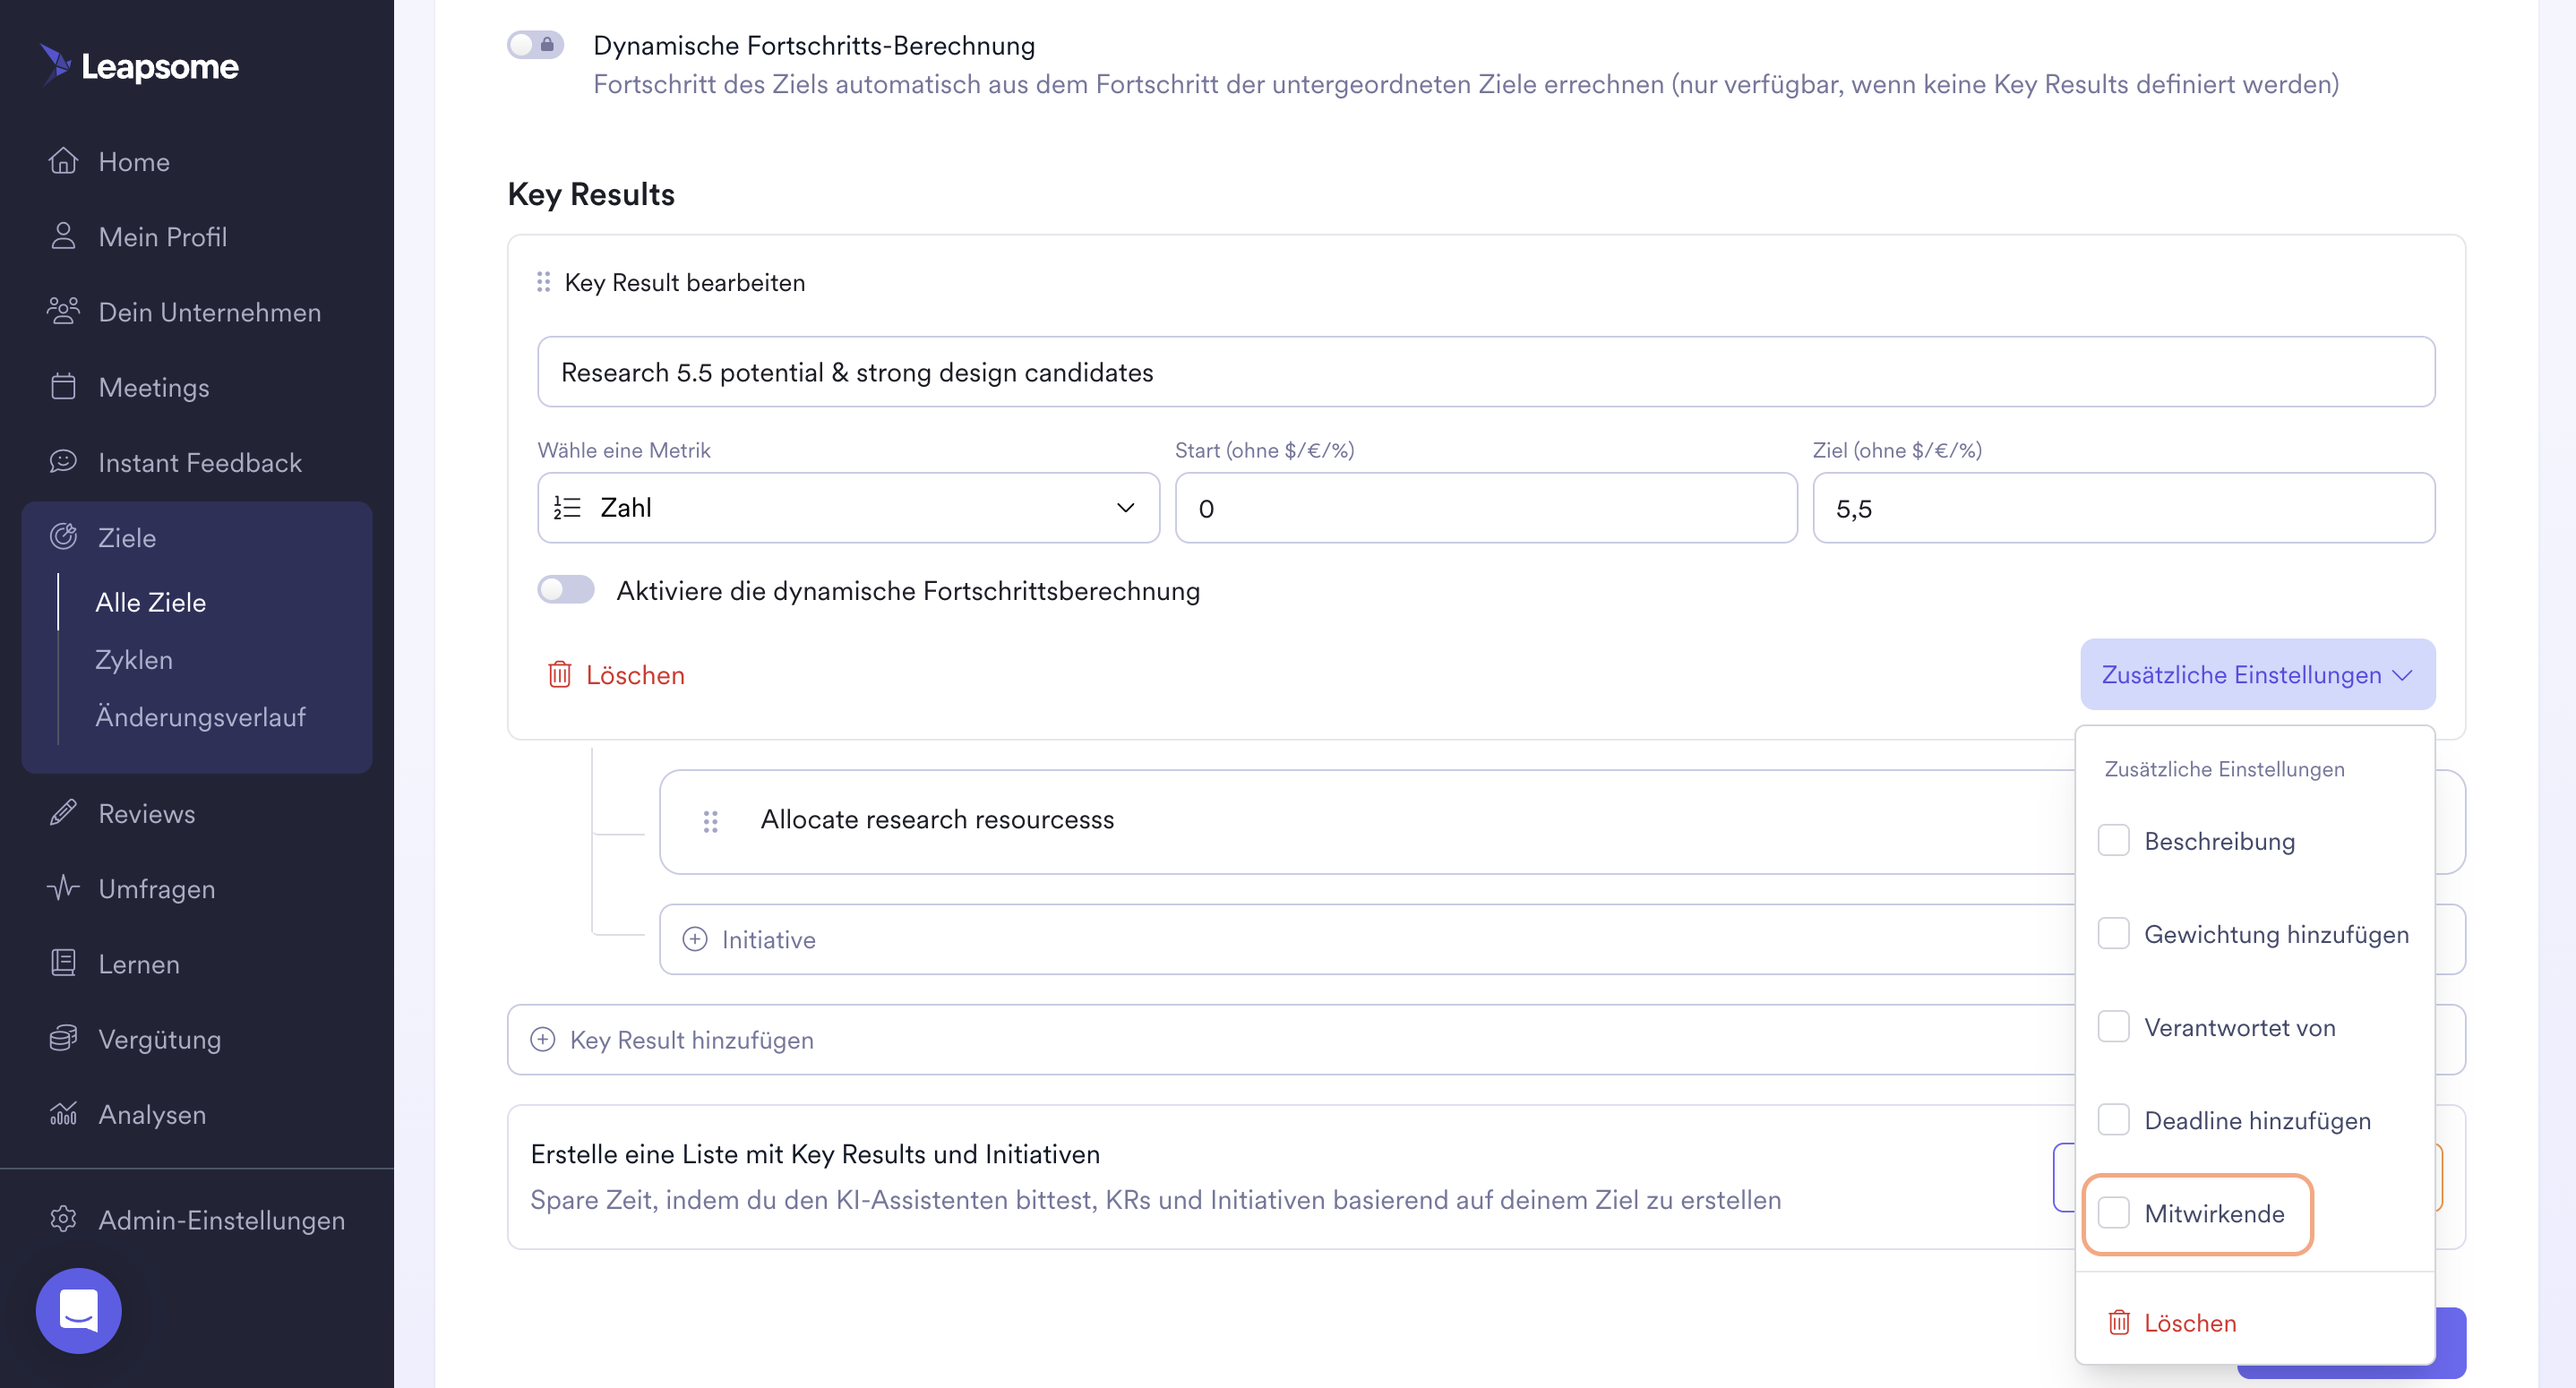This screenshot has width=2576, height=1388.
Task: Click the Reviews pencil icon
Action: tap(63, 812)
